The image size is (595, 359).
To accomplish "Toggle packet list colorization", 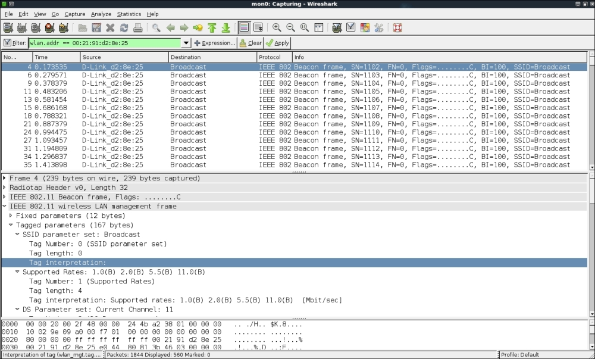I will [245, 28].
